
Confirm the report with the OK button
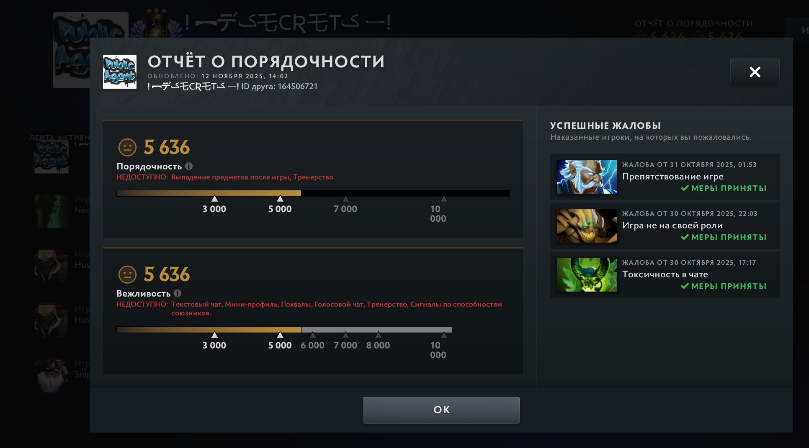coord(441,410)
